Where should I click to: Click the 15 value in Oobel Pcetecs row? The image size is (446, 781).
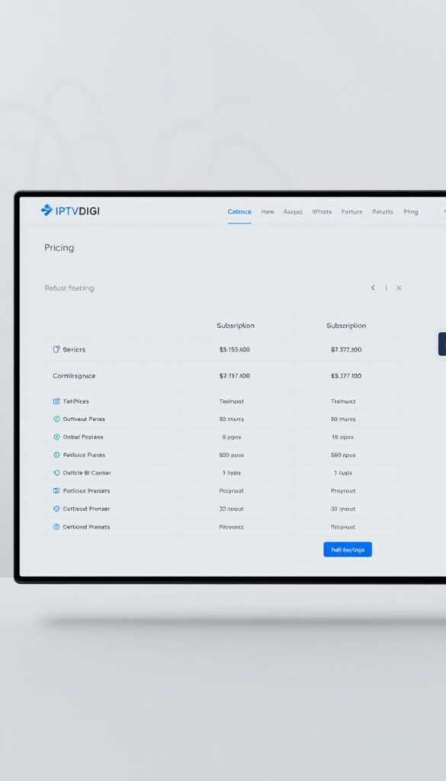tap(342, 437)
